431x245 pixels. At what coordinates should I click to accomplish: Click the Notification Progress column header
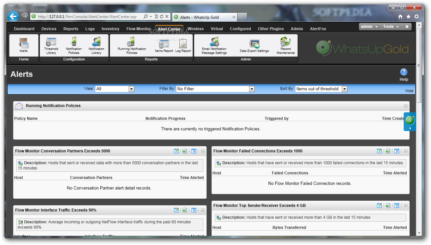(165, 119)
